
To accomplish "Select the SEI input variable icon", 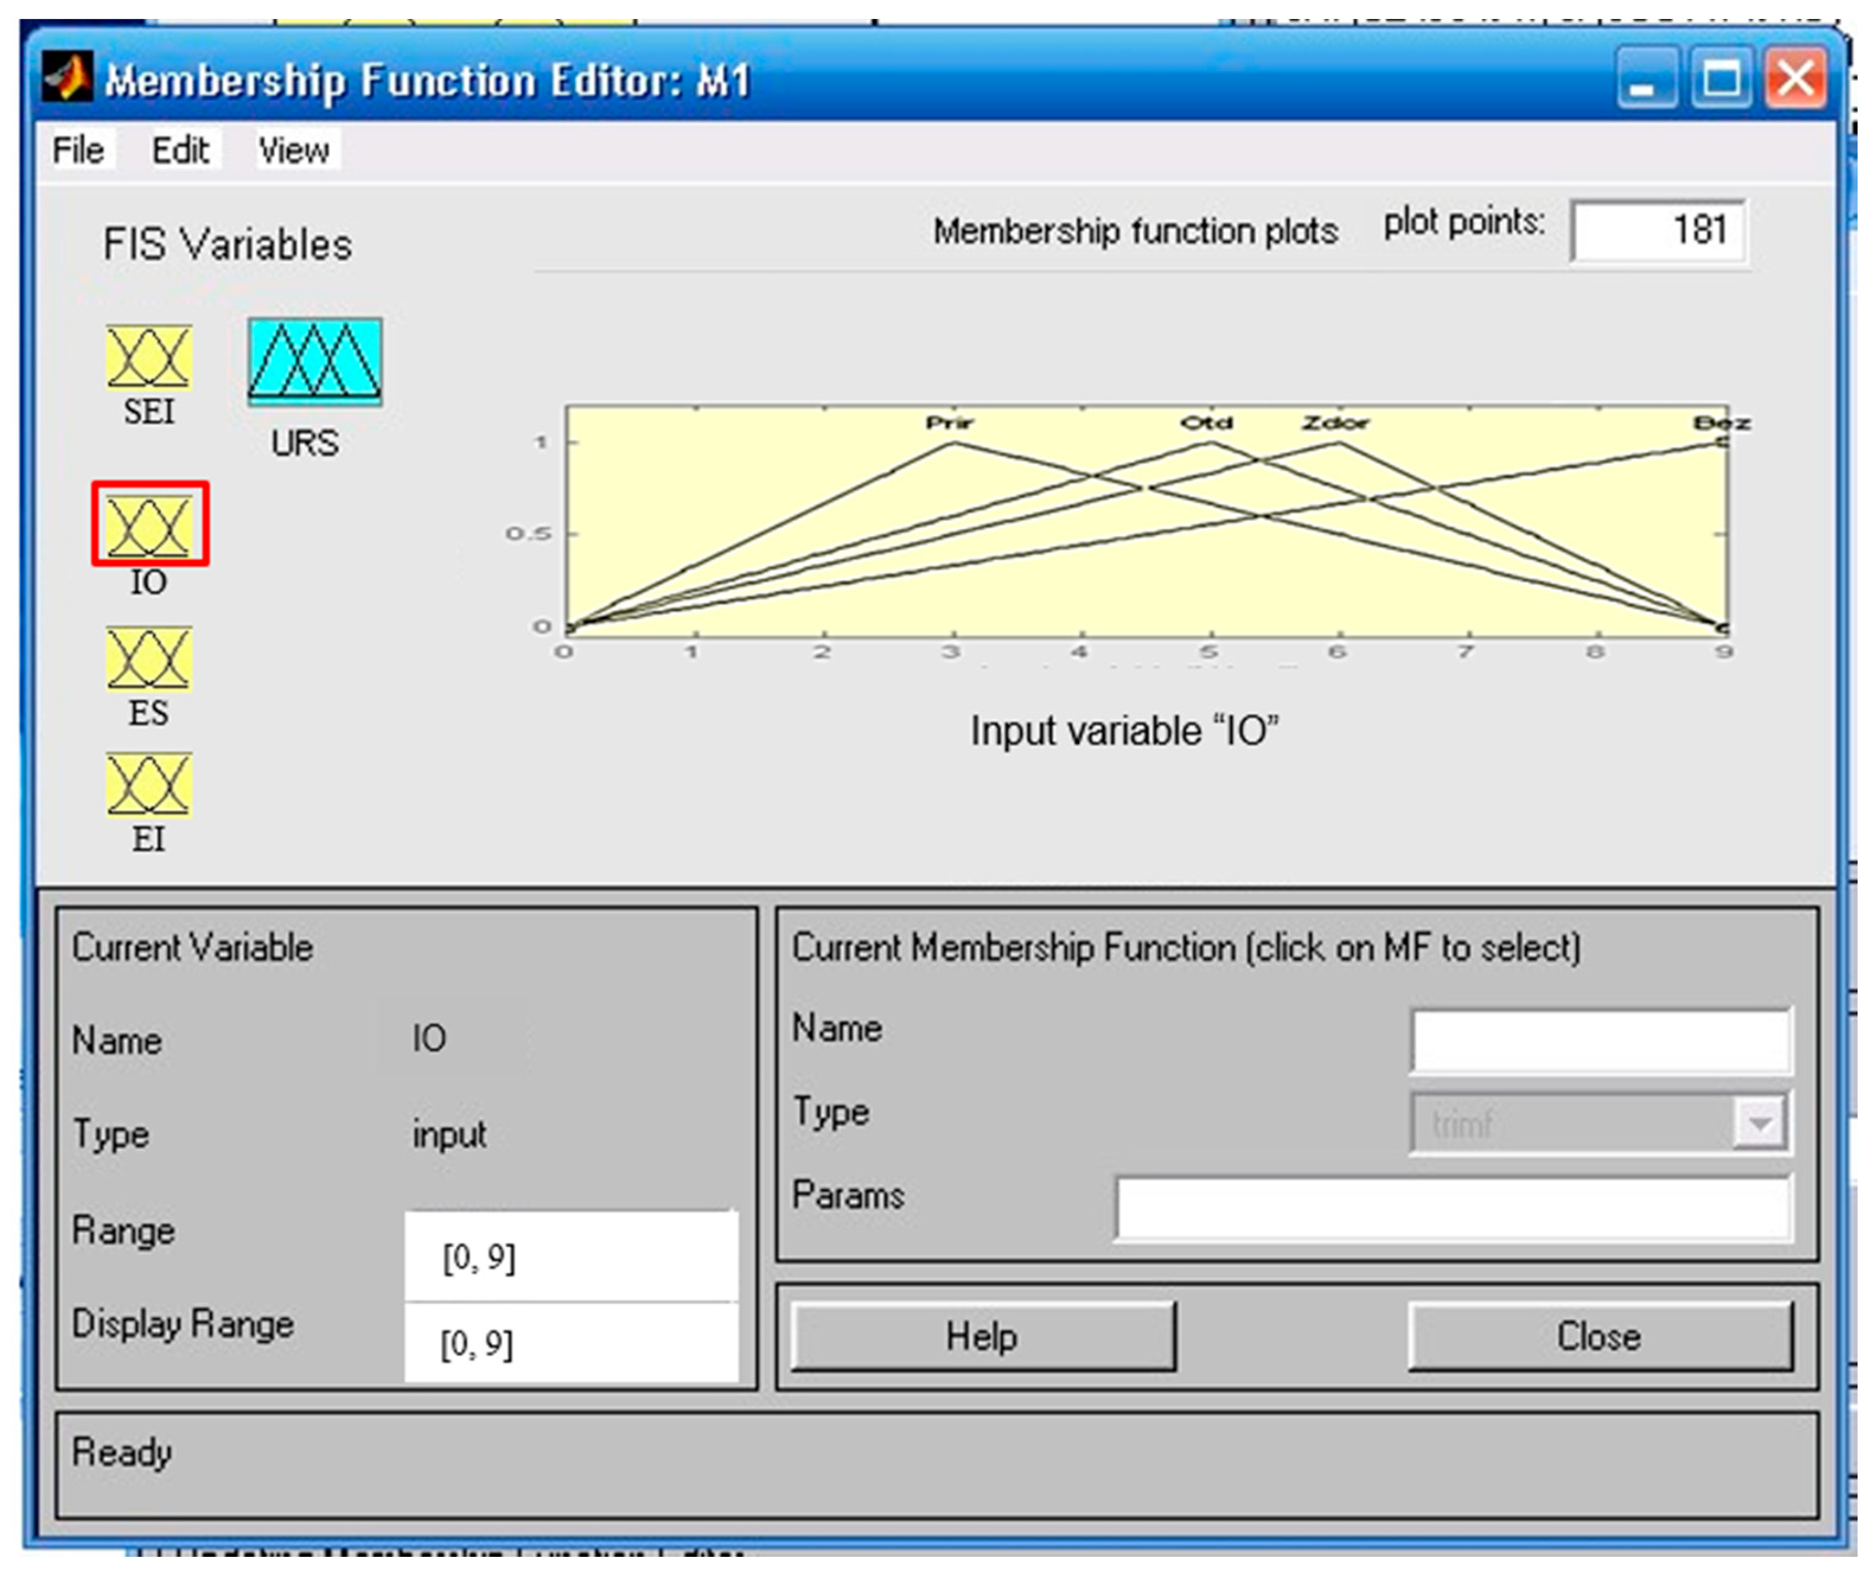I will click(x=148, y=357).
